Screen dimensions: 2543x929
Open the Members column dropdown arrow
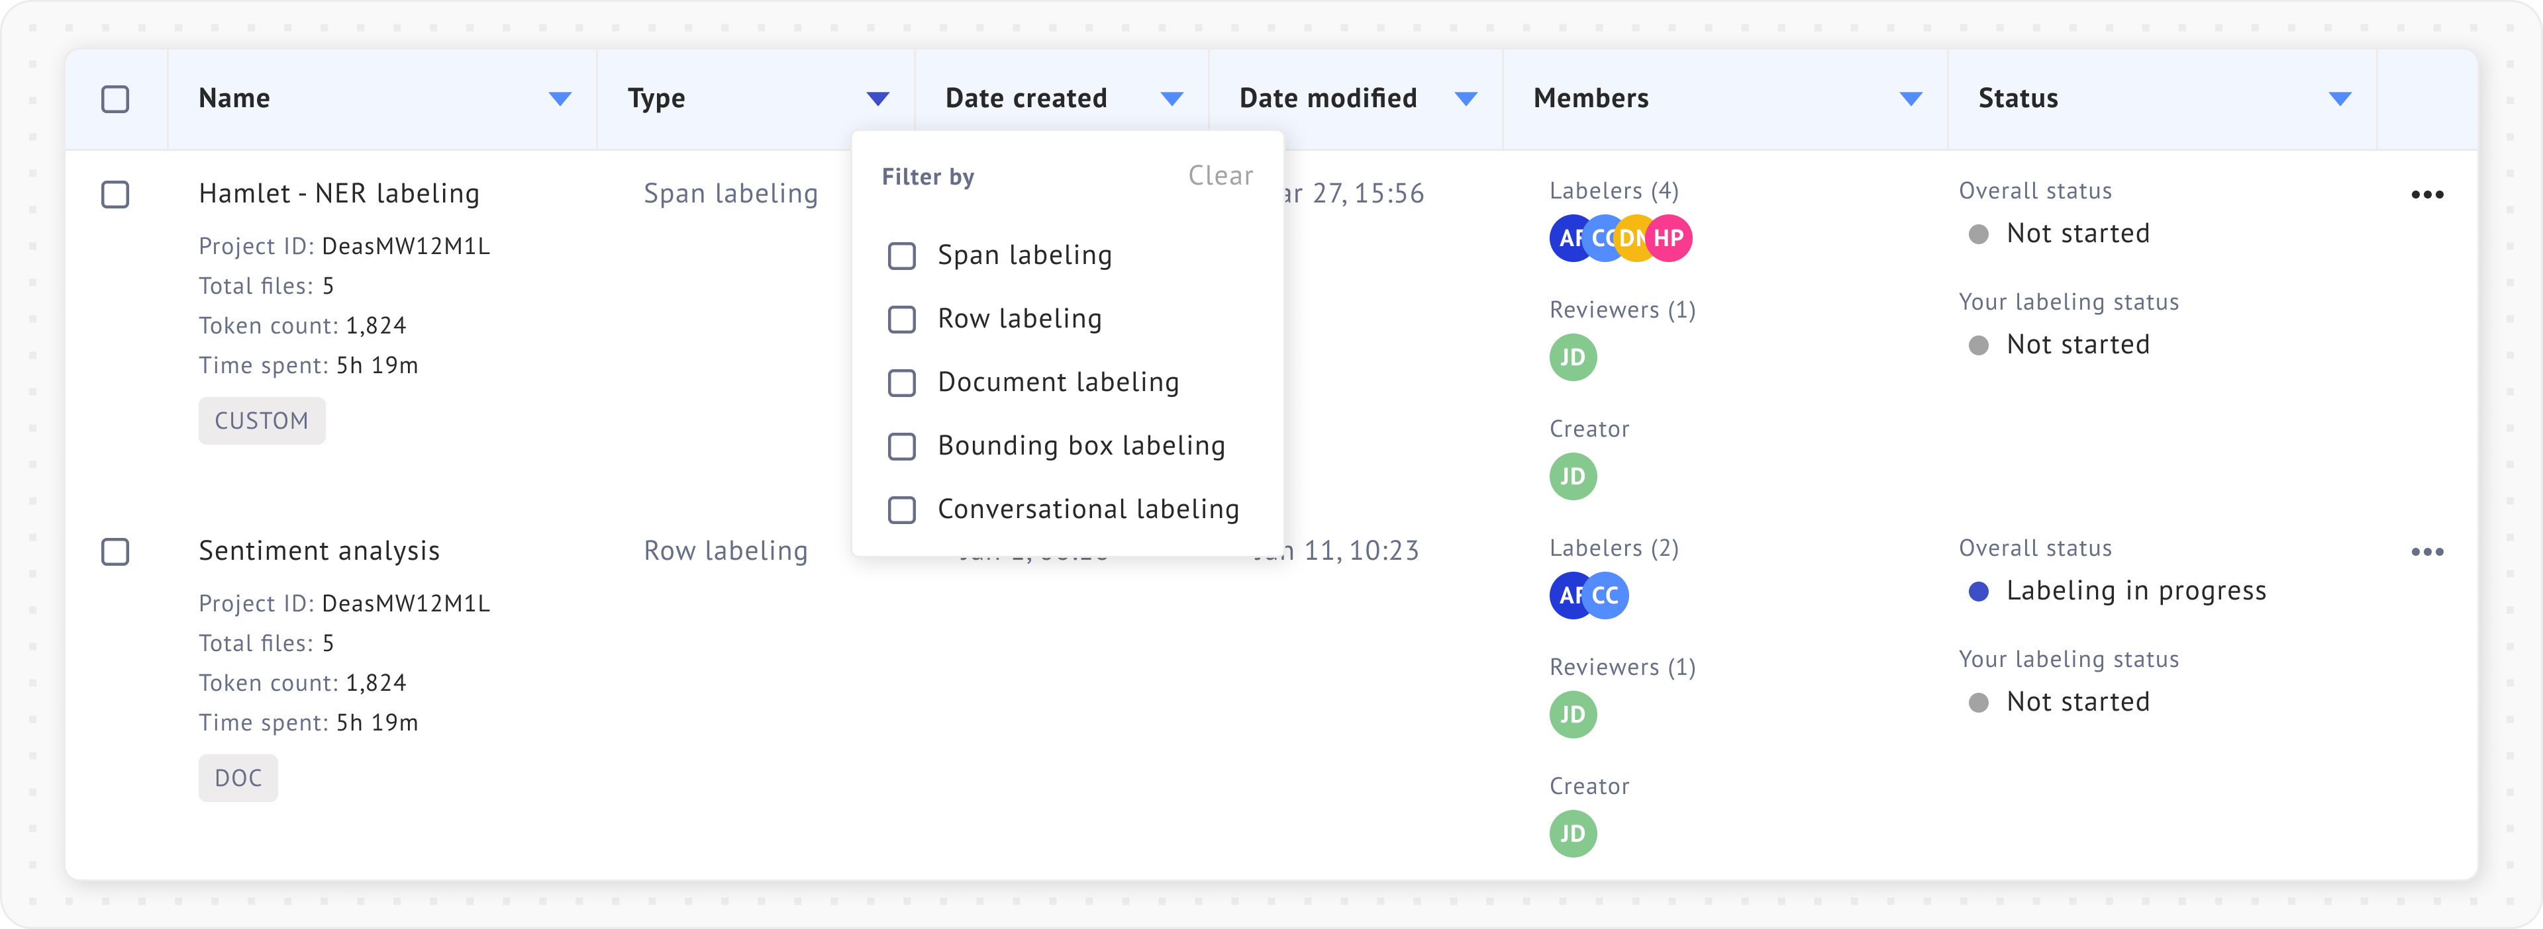click(1910, 99)
